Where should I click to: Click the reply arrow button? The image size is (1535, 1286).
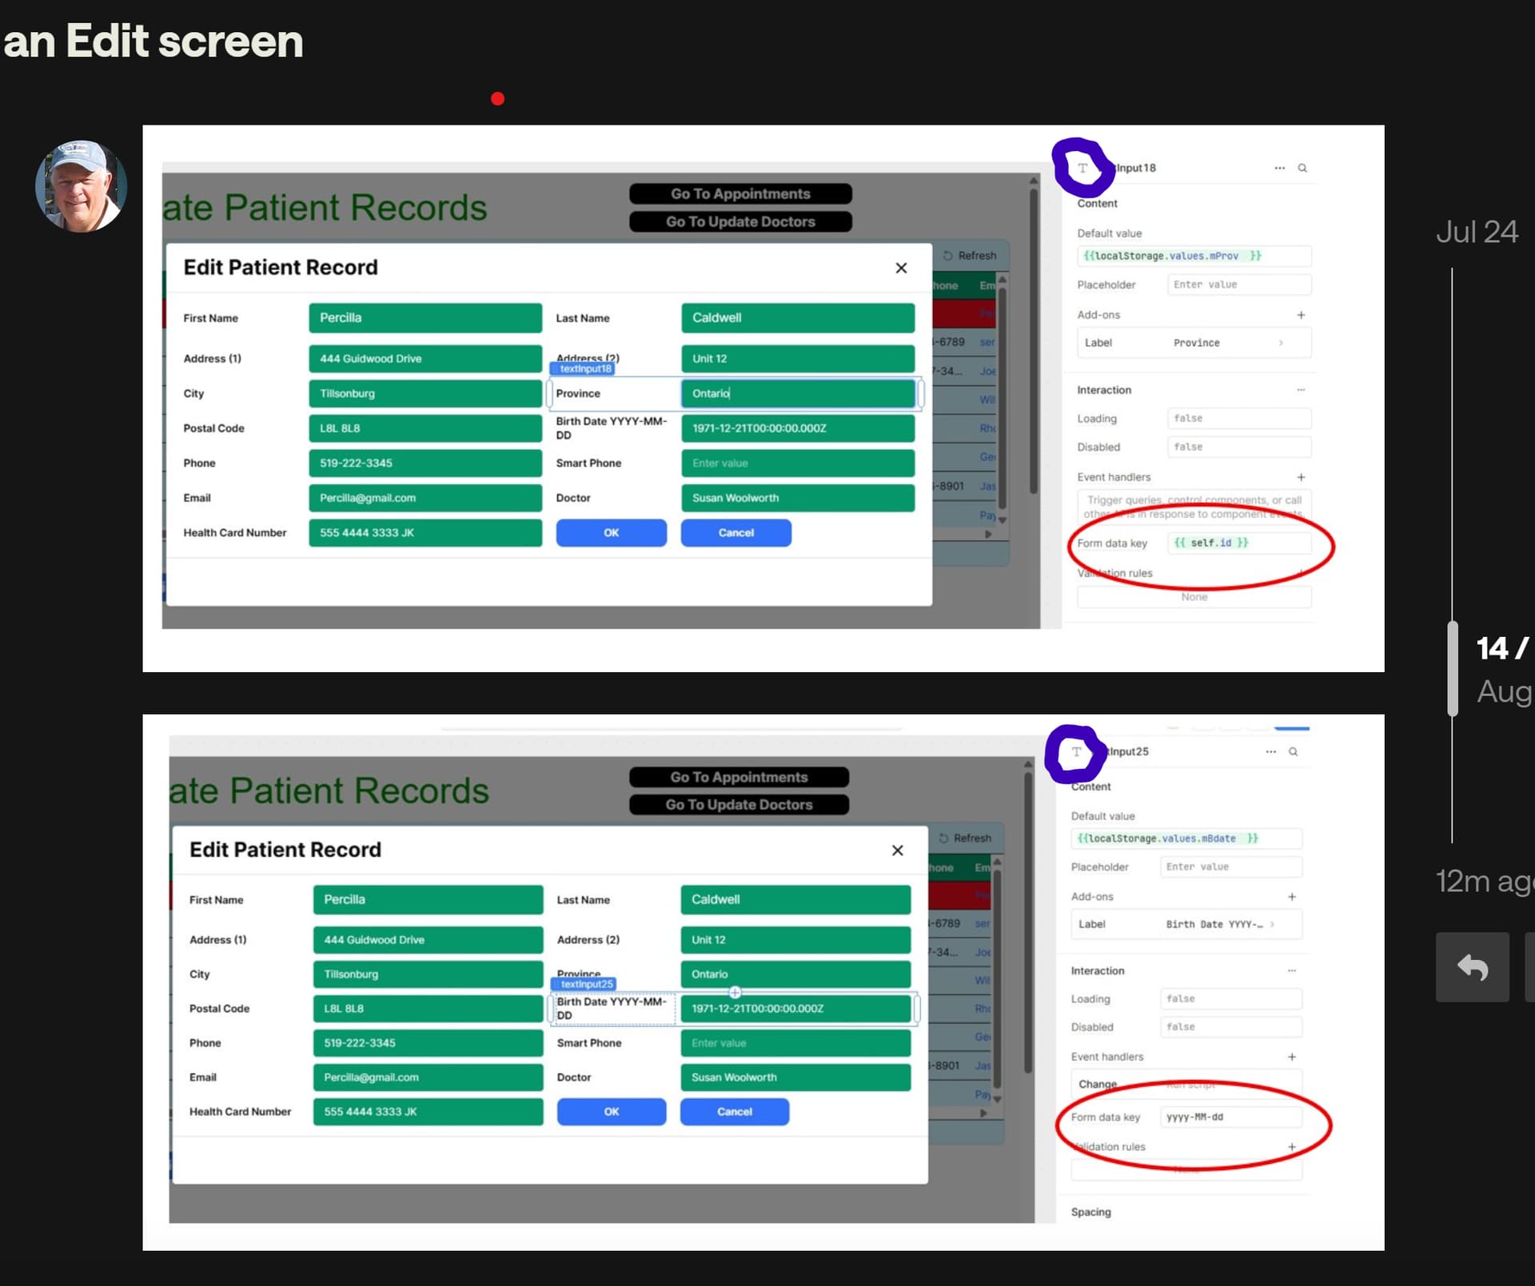point(1472,967)
